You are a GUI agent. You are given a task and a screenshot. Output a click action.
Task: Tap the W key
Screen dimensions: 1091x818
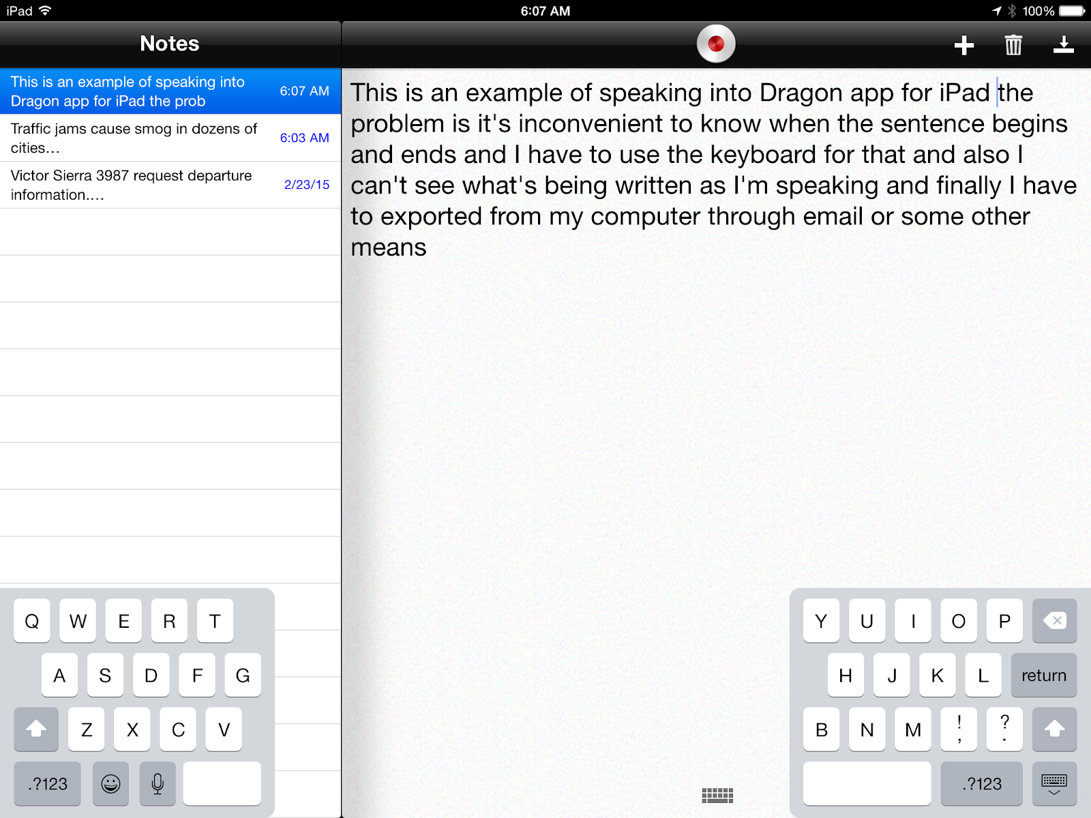pyautogui.click(x=78, y=621)
